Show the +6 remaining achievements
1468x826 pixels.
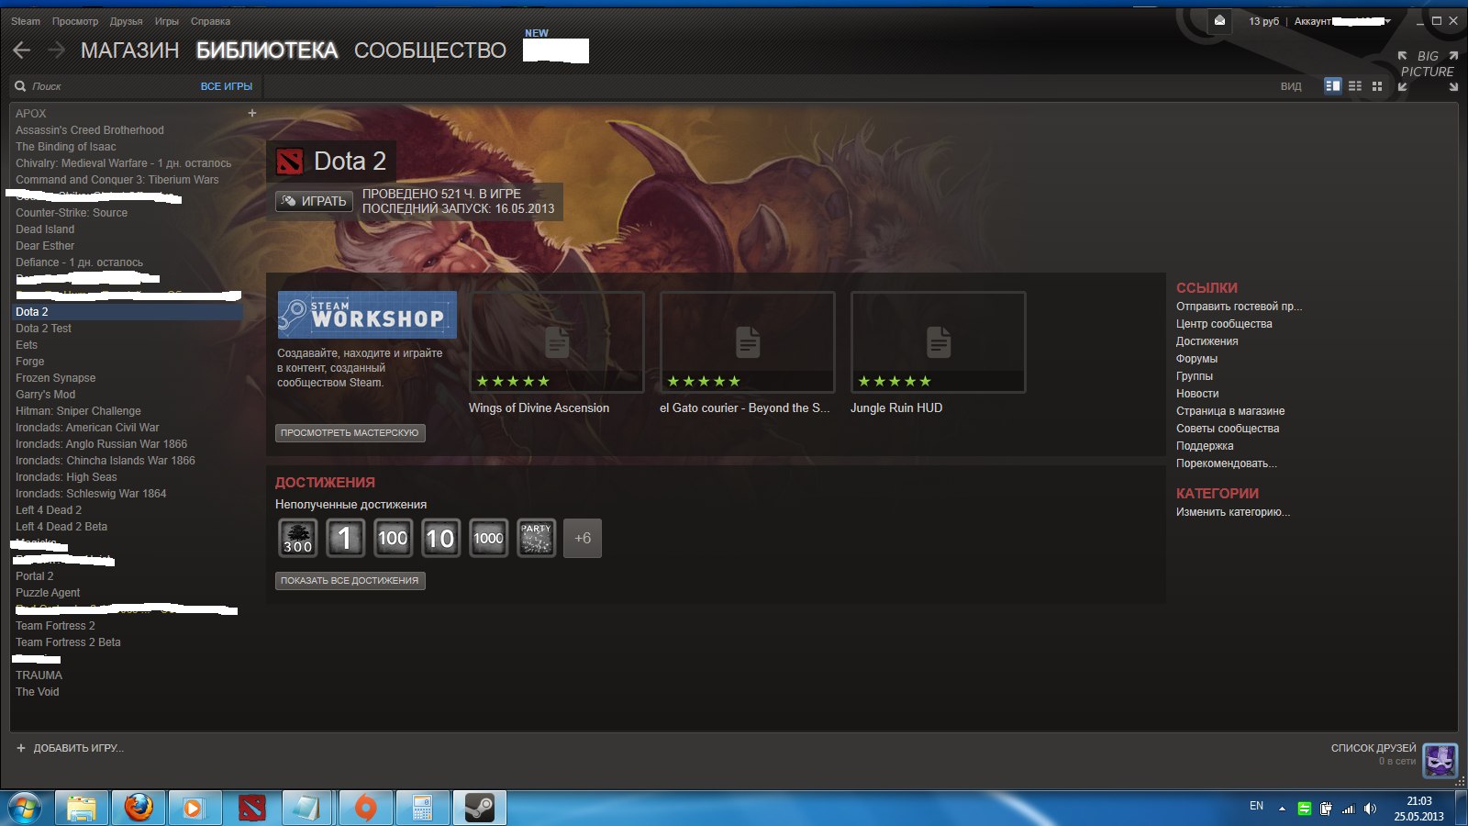click(x=583, y=538)
